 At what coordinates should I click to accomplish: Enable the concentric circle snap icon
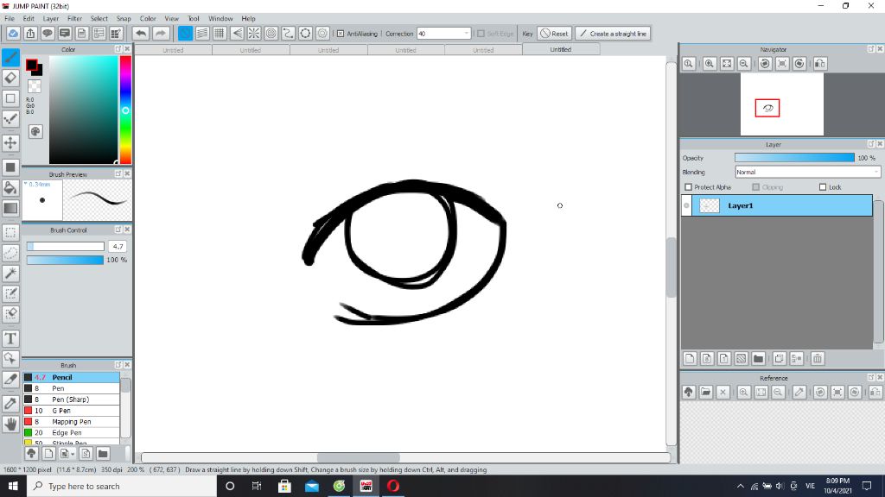pyautogui.click(x=271, y=34)
